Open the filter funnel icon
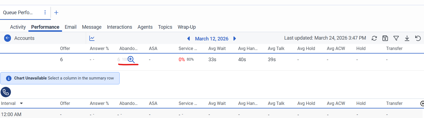 tap(396, 39)
